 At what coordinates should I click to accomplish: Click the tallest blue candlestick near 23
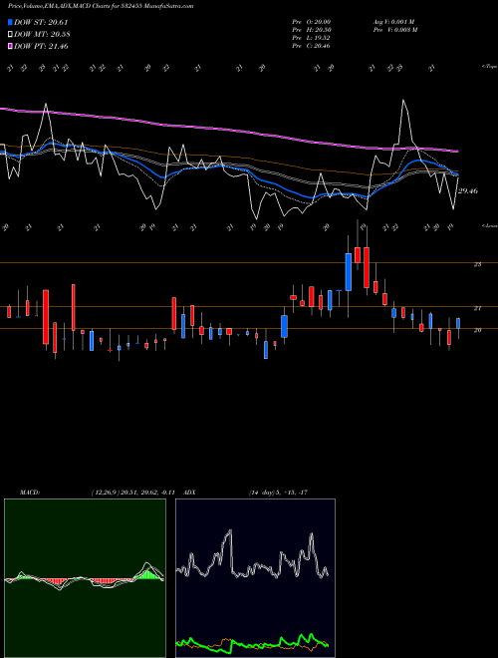[348, 272]
